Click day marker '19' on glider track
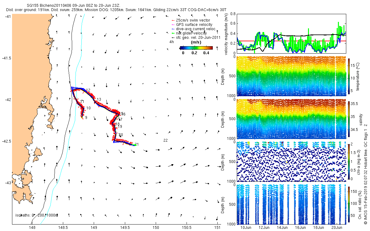This screenshot has width=370, height=231. [x=120, y=127]
